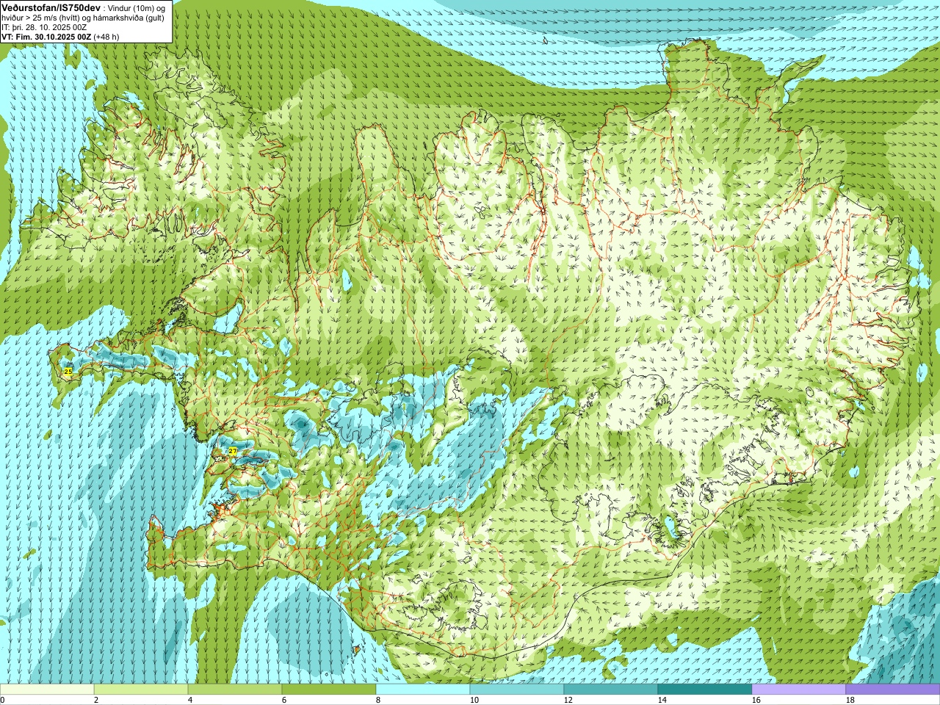This screenshot has width=940, height=705.
Task: Click the legend scale value '8'
Action: point(378,700)
